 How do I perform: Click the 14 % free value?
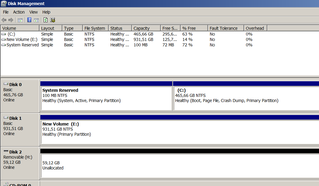(x=187, y=39)
